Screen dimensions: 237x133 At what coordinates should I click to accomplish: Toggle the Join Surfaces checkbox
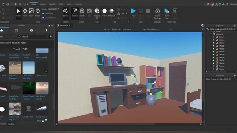pyautogui.click(x=43, y=18)
